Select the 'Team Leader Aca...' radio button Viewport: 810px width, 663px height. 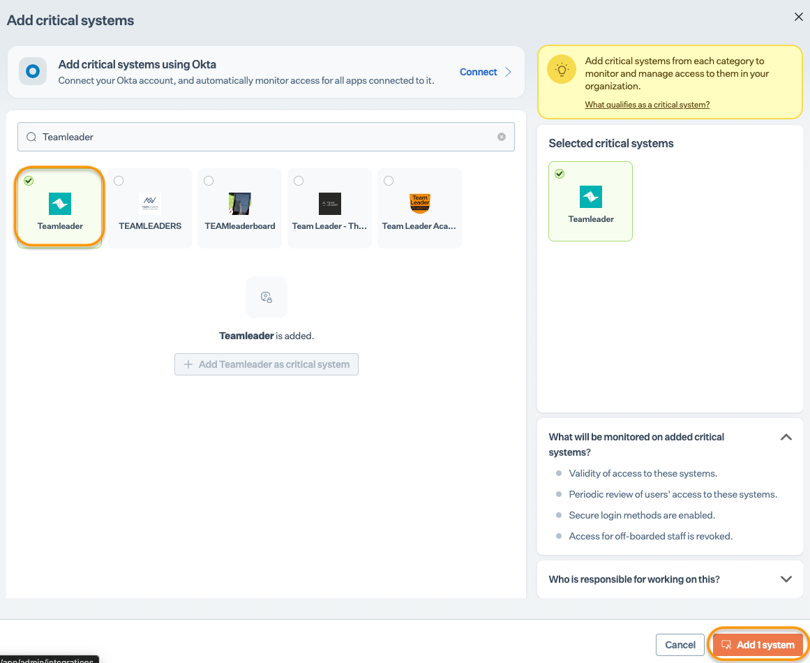(389, 180)
